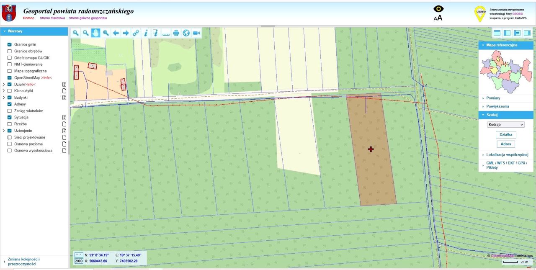Screen dimensions: 536x270
Task: Select the zoom out magnifier tool
Action: [x=85, y=33]
